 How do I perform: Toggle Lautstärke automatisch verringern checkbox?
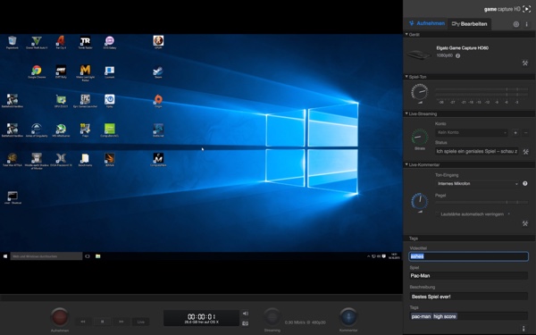[438, 214]
